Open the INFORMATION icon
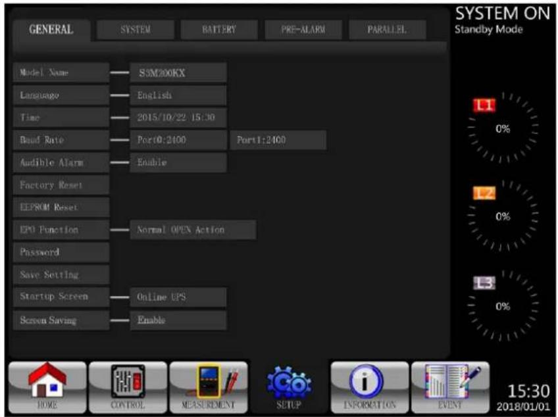 tap(370, 387)
